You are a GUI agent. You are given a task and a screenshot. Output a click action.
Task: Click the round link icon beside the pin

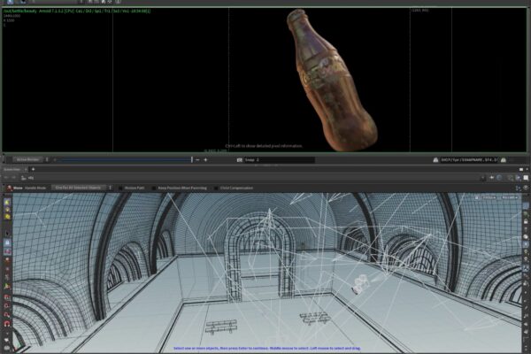click(x=499, y=178)
